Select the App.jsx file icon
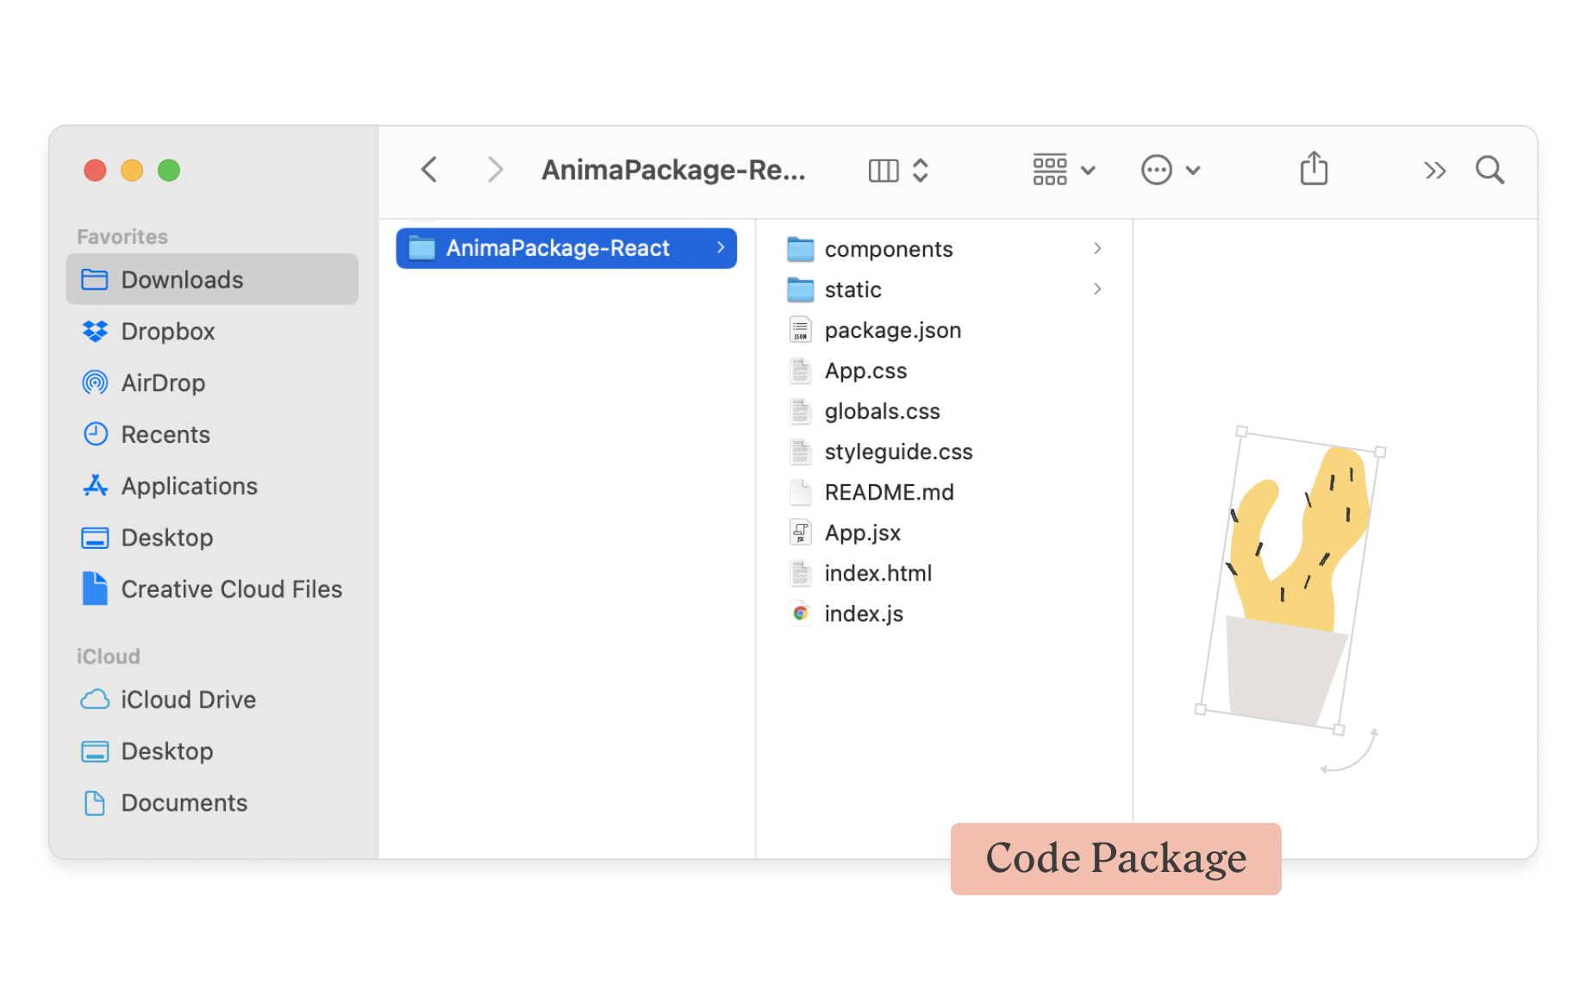The height and width of the screenshot is (984, 1586). [x=801, y=532]
